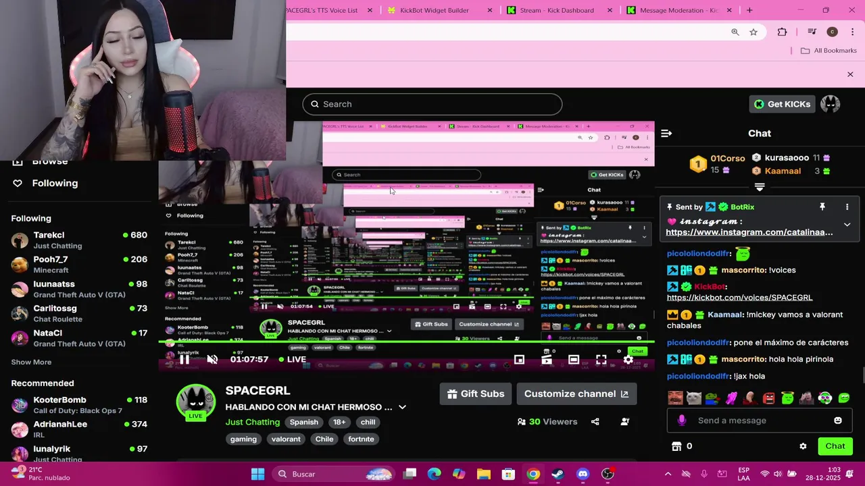The image size is (865, 486).
Task: Collapse chat with the arrow icon
Action: [x=666, y=134]
